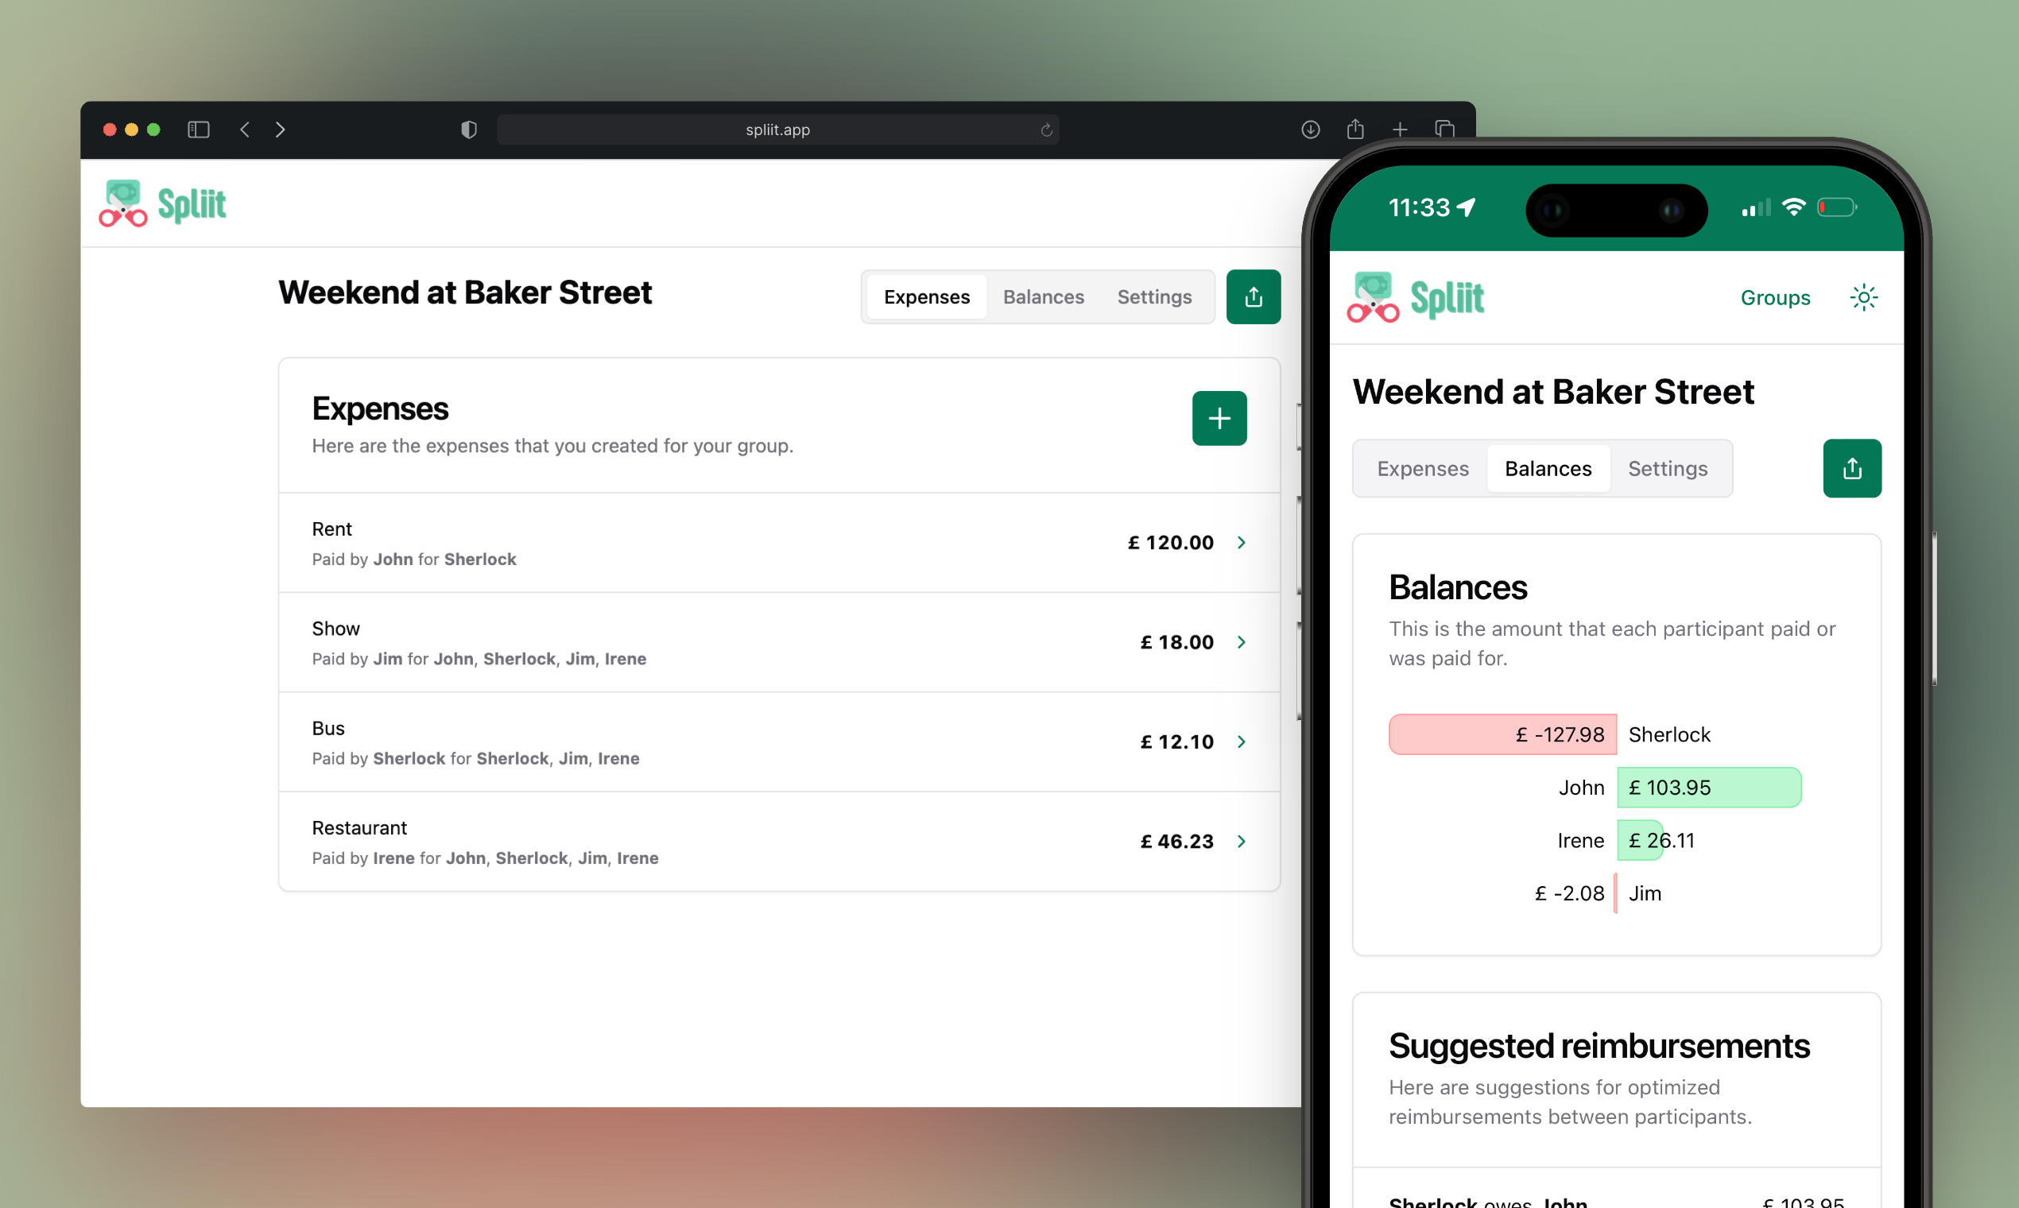Click the £ 18.00 amount
This screenshot has width=2019, height=1208.
tap(1176, 642)
